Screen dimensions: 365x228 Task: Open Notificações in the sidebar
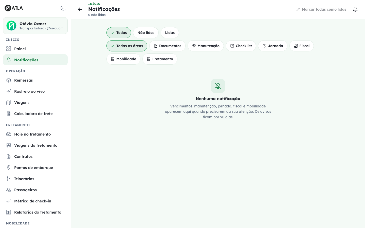click(35, 60)
